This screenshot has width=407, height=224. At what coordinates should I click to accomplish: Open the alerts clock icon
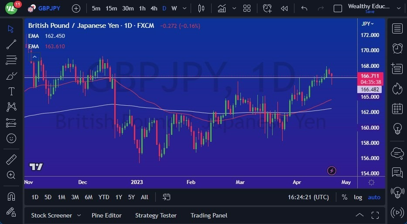click(397, 48)
